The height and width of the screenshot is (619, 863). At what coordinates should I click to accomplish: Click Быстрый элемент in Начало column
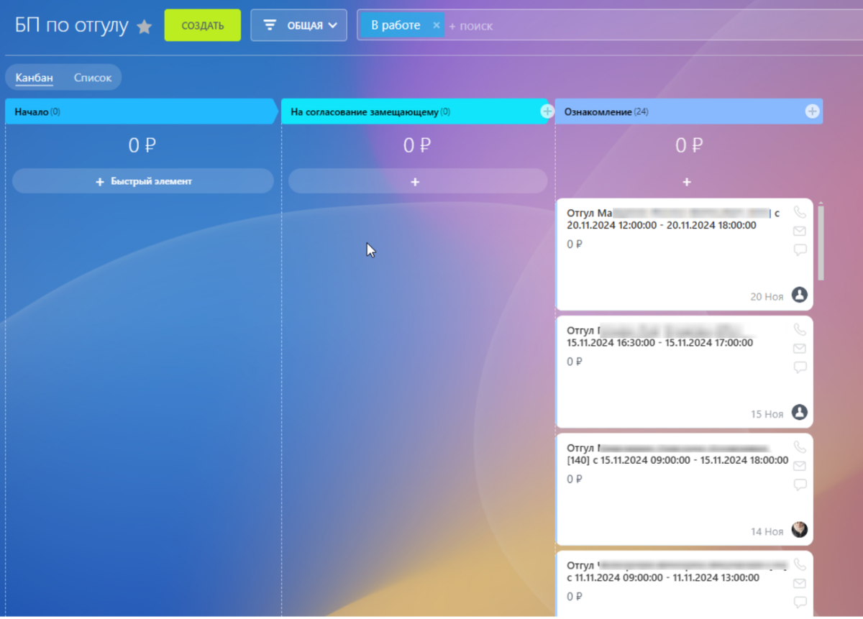(143, 182)
